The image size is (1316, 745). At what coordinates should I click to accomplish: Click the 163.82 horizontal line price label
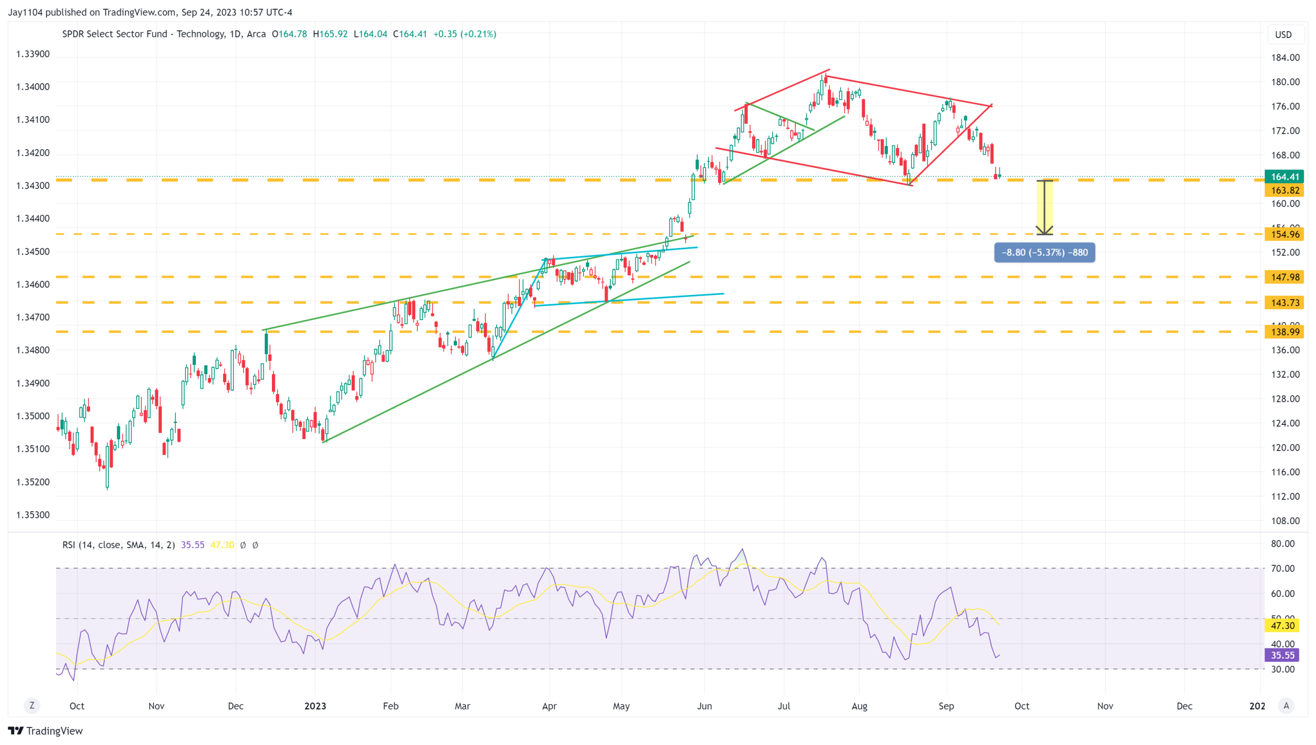(x=1284, y=191)
